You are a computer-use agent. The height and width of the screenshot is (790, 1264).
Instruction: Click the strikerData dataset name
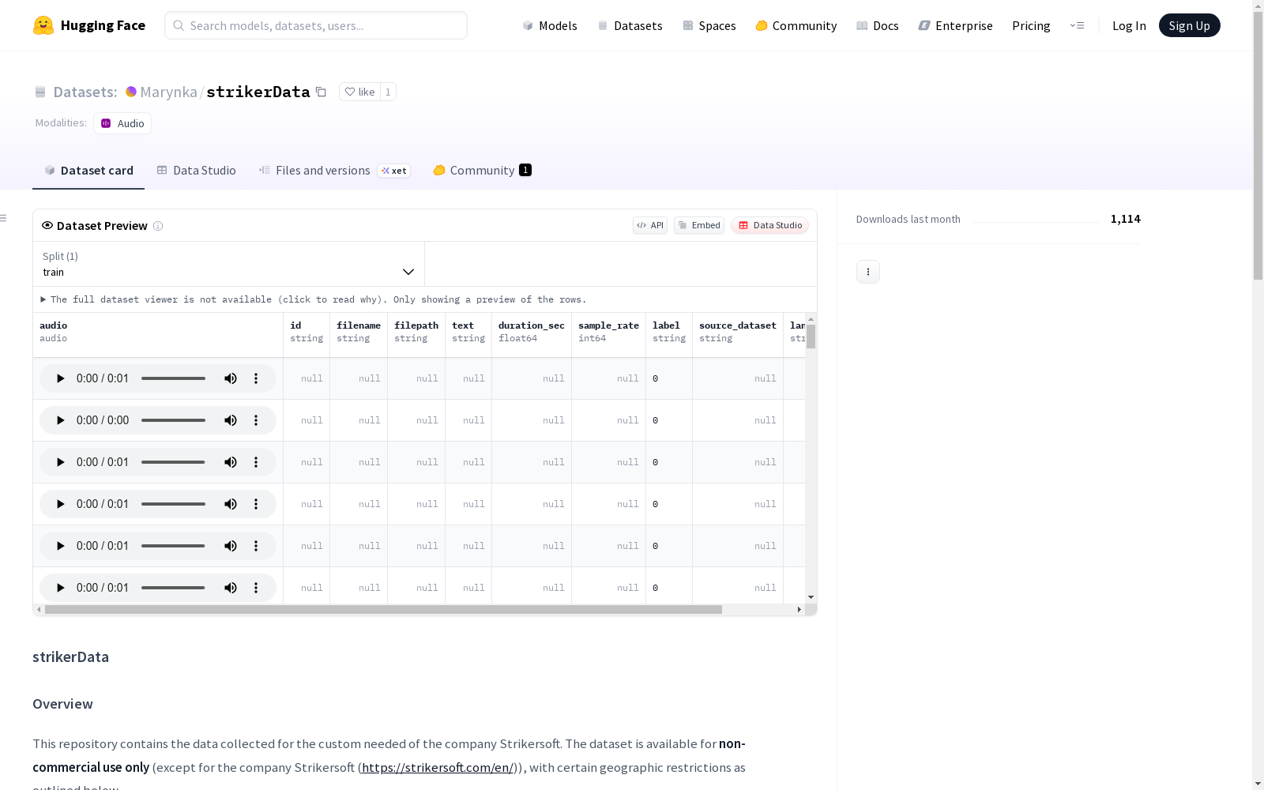coord(258,92)
